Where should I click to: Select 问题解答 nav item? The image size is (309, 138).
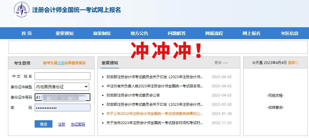click(x=177, y=33)
